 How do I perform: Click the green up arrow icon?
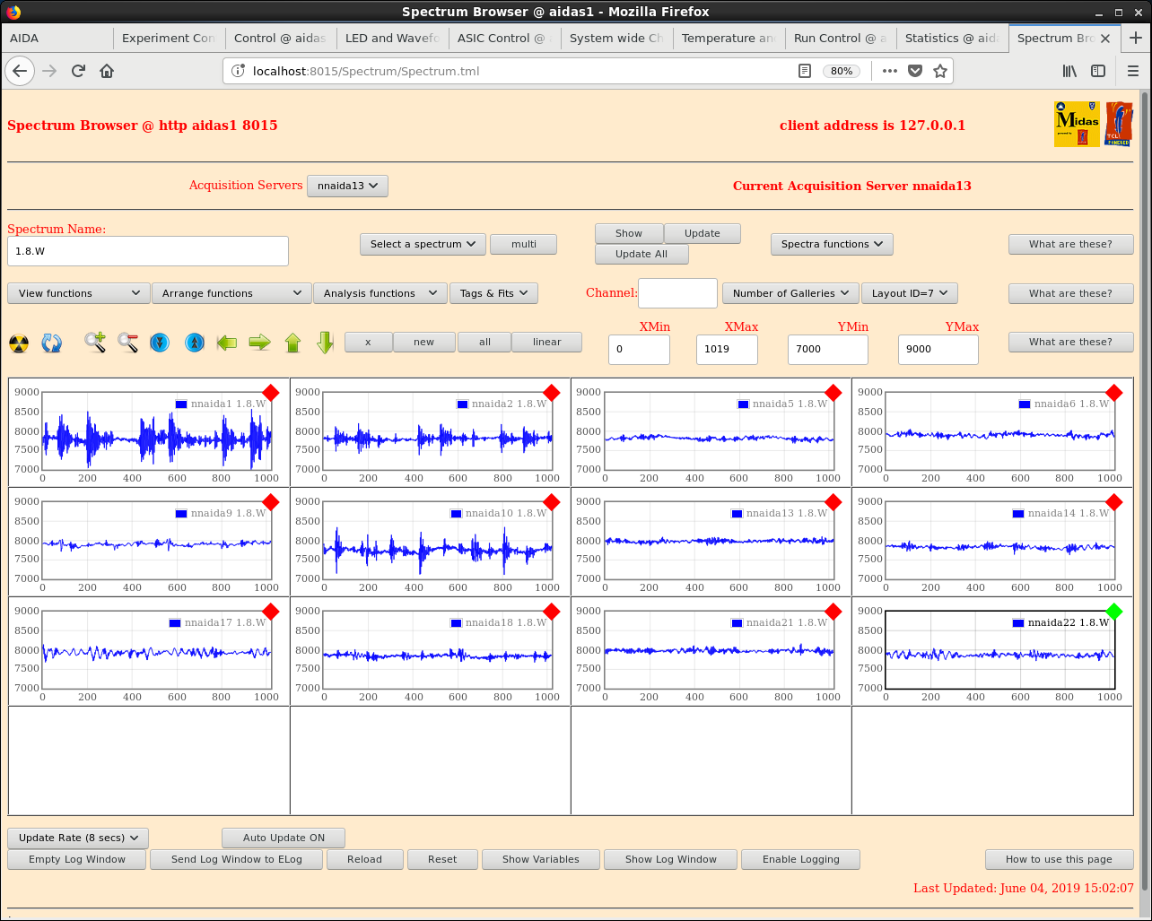(x=292, y=343)
